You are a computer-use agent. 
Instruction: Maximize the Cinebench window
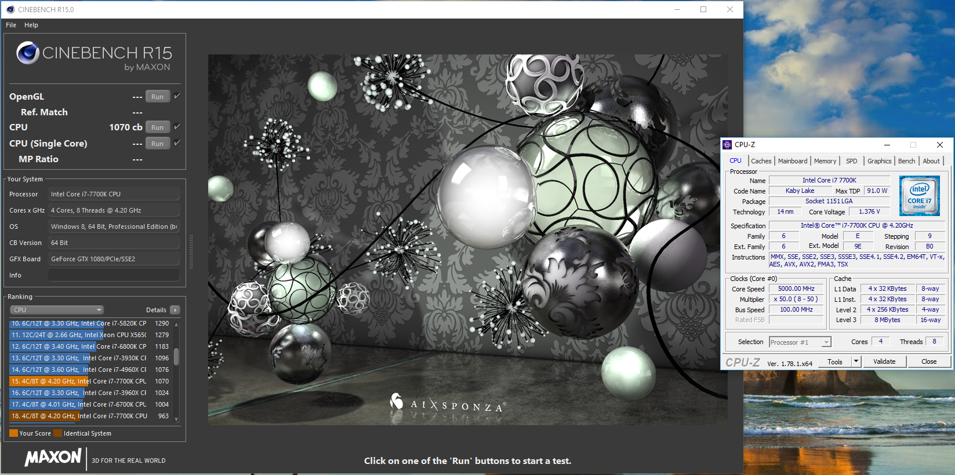tap(703, 9)
